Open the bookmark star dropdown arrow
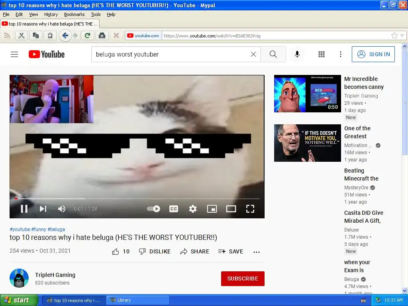408x306 pixels. pos(402,35)
